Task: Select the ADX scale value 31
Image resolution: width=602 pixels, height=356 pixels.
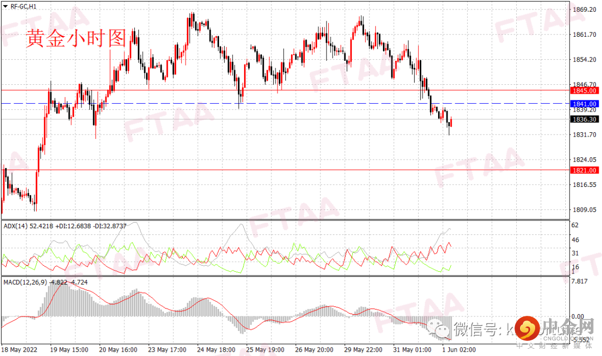Action: (575, 253)
